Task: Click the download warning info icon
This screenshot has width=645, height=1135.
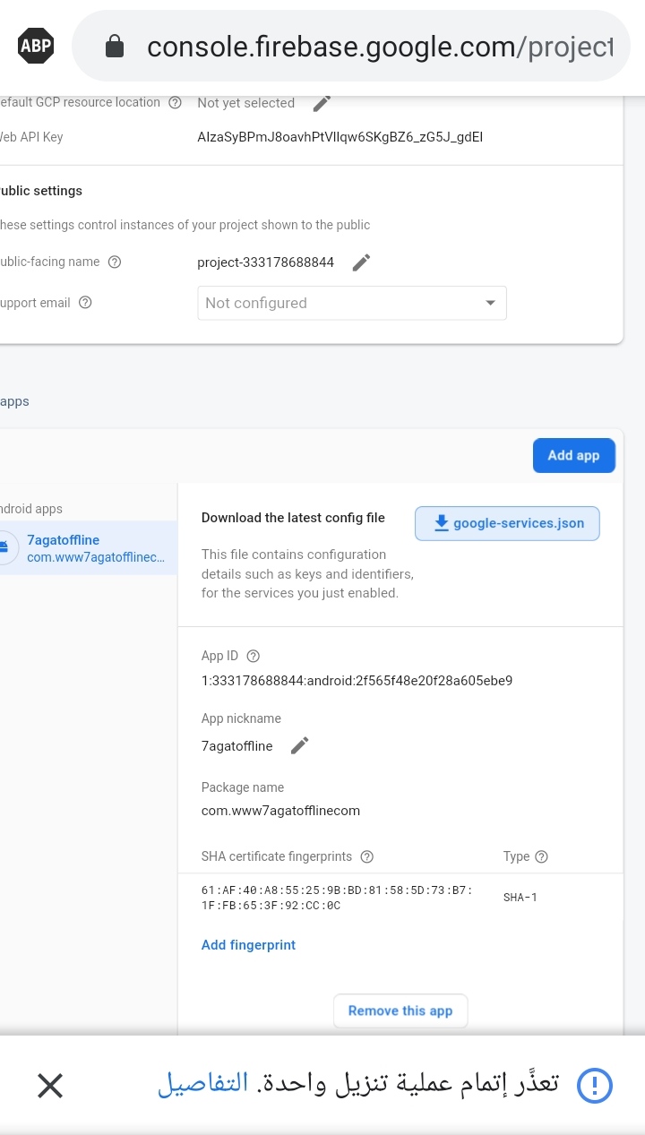Action: (x=594, y=1086)
